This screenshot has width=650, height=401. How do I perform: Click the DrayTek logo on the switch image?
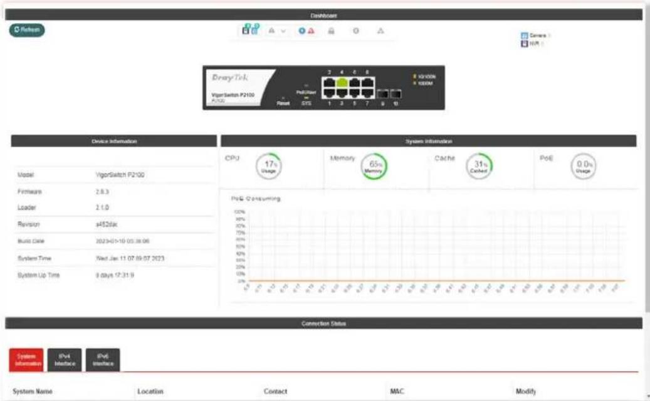[x=229, y=78]
